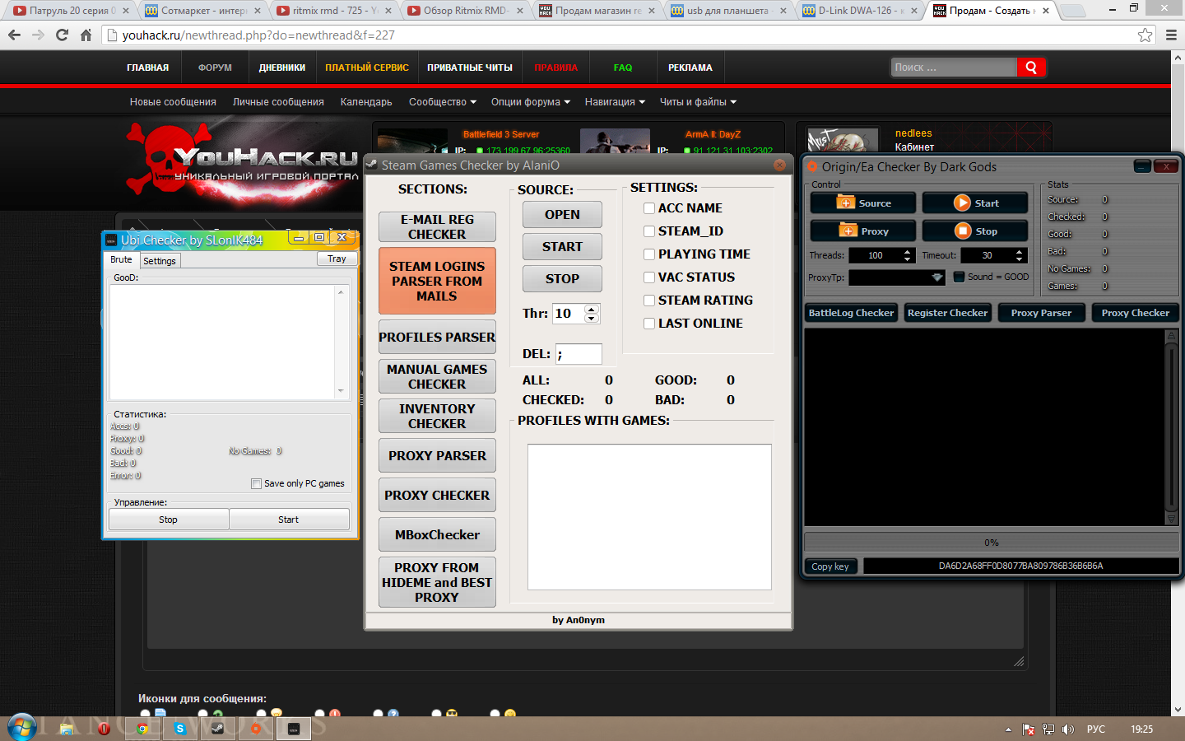Select STEAM LOGINS PARSER FROM MAILS section
Image resolution: width=1185 pixels, height=741 pixels.
437,281
